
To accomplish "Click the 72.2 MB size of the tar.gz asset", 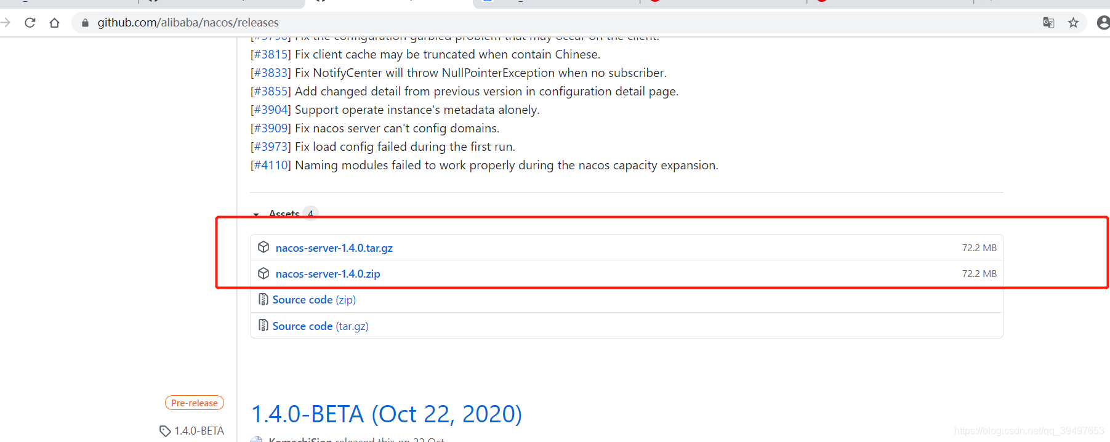I will coord(979,247).
